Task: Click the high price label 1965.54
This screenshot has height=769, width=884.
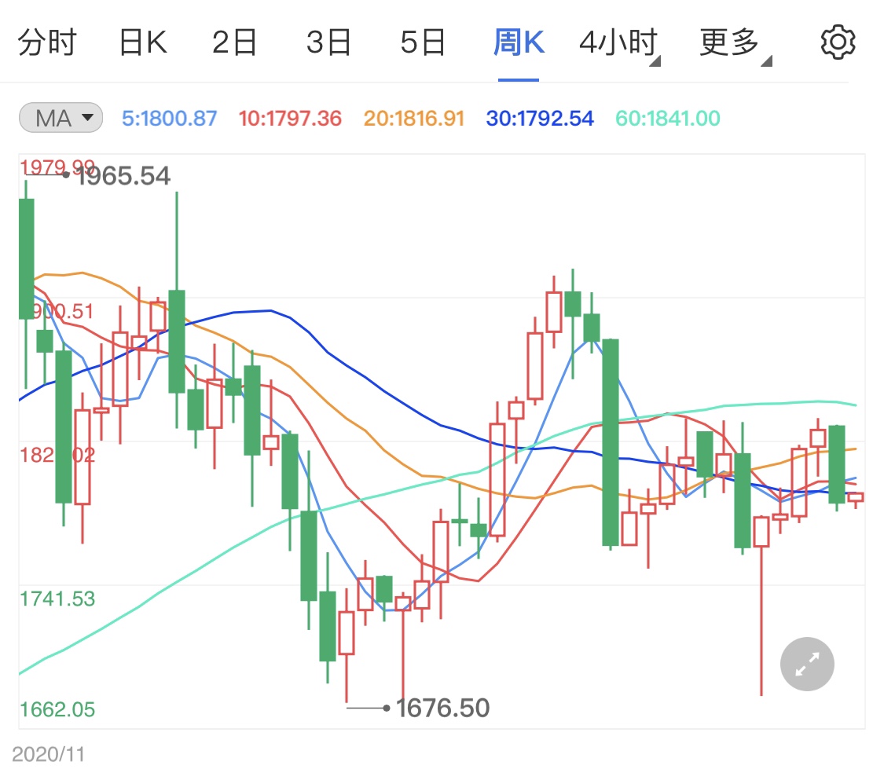Action: (x=123, y=176)
